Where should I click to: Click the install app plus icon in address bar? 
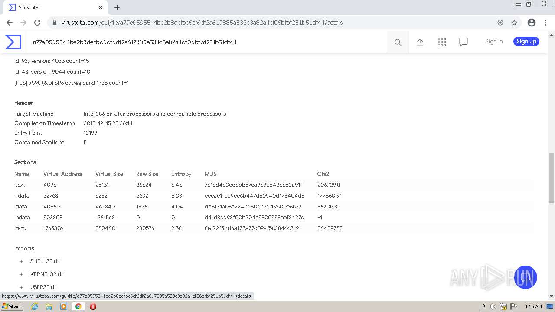(x=500, y=23)
